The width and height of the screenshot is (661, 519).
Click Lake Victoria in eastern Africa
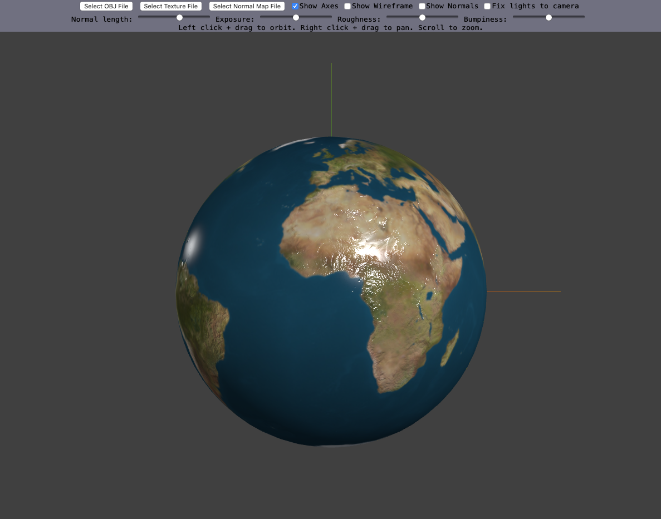click(429, 294)
